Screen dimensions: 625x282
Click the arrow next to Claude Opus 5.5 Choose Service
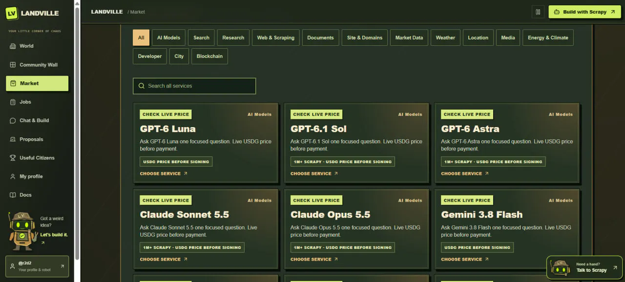(336, 259)
